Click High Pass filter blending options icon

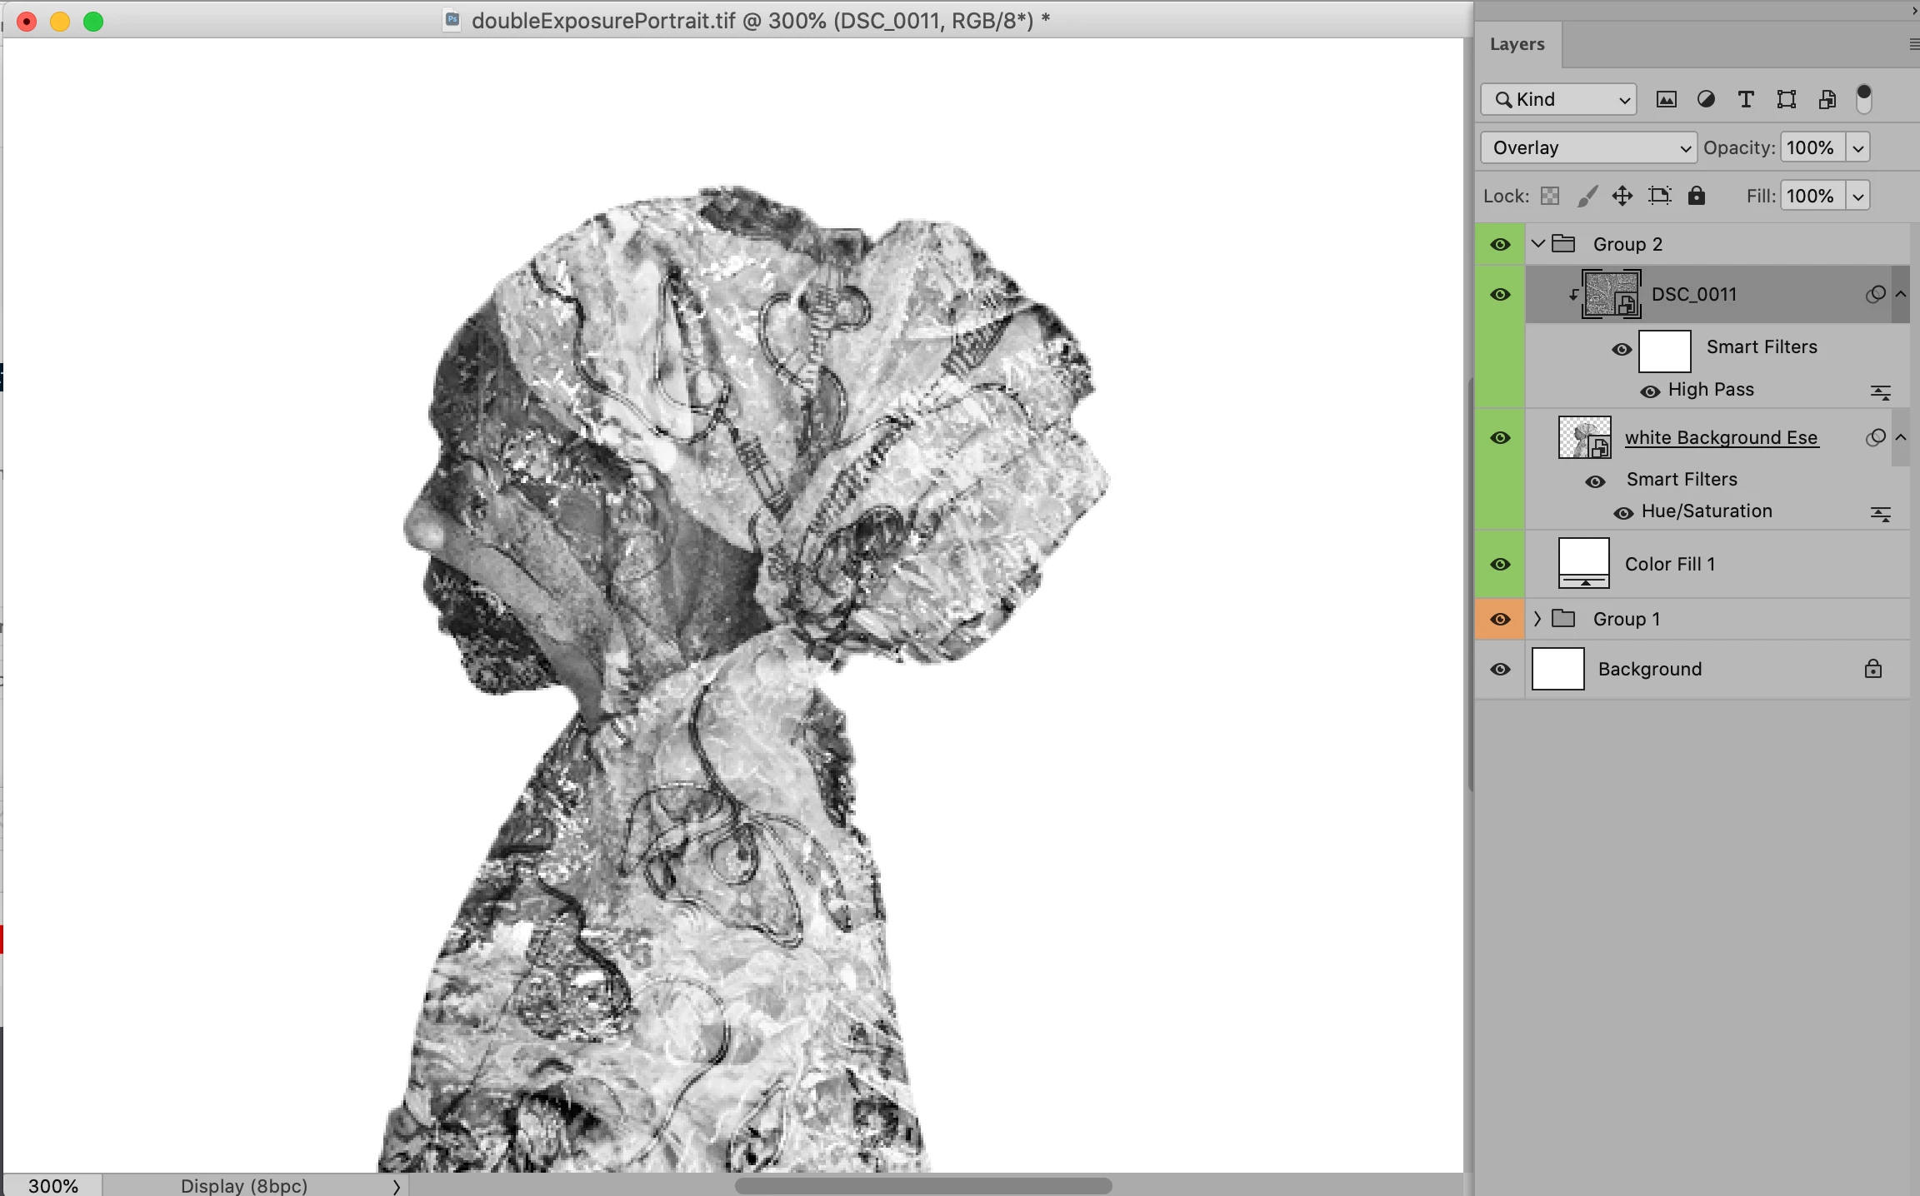click(x=1880, y=391)
